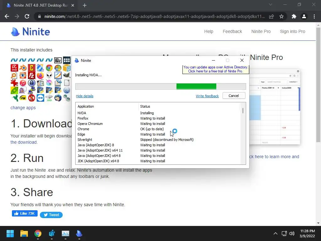This screenshot has width=321, height=241.
Task: Click the Tweet button
Action: pos(51,215)
